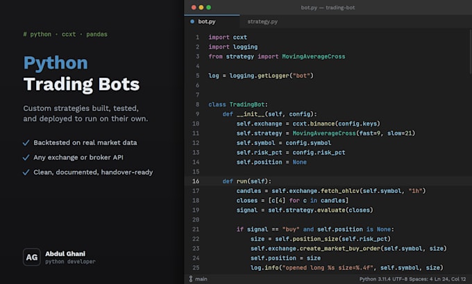The height and width of the screenshot is (284, 472).
Task: Click the Abdul Ghani name
Action: [x=65, y=253]
